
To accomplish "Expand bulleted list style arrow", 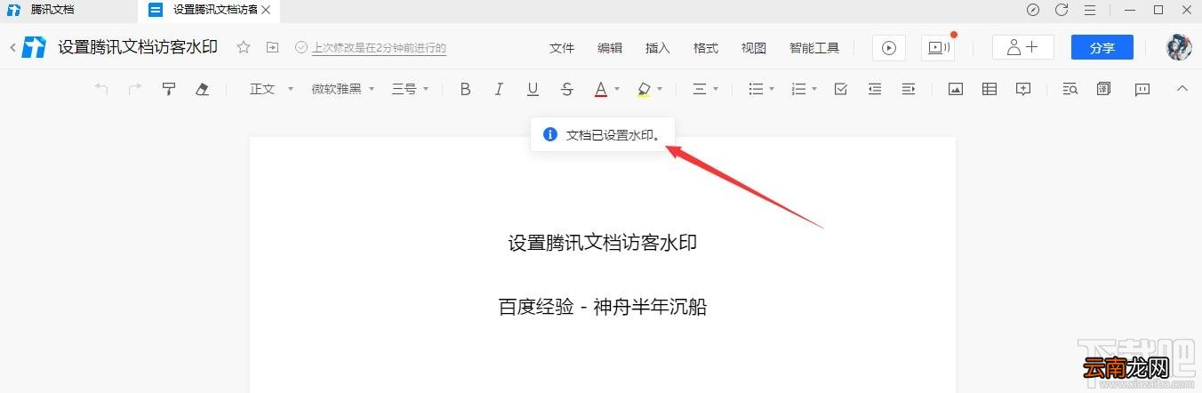I will click(772, 90).
